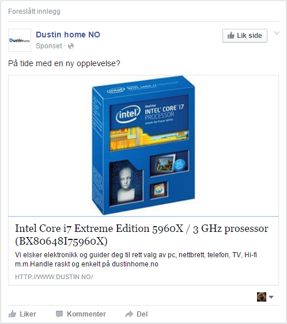Click the Lik side button
The image size is (287, 324).
[245, 36]
